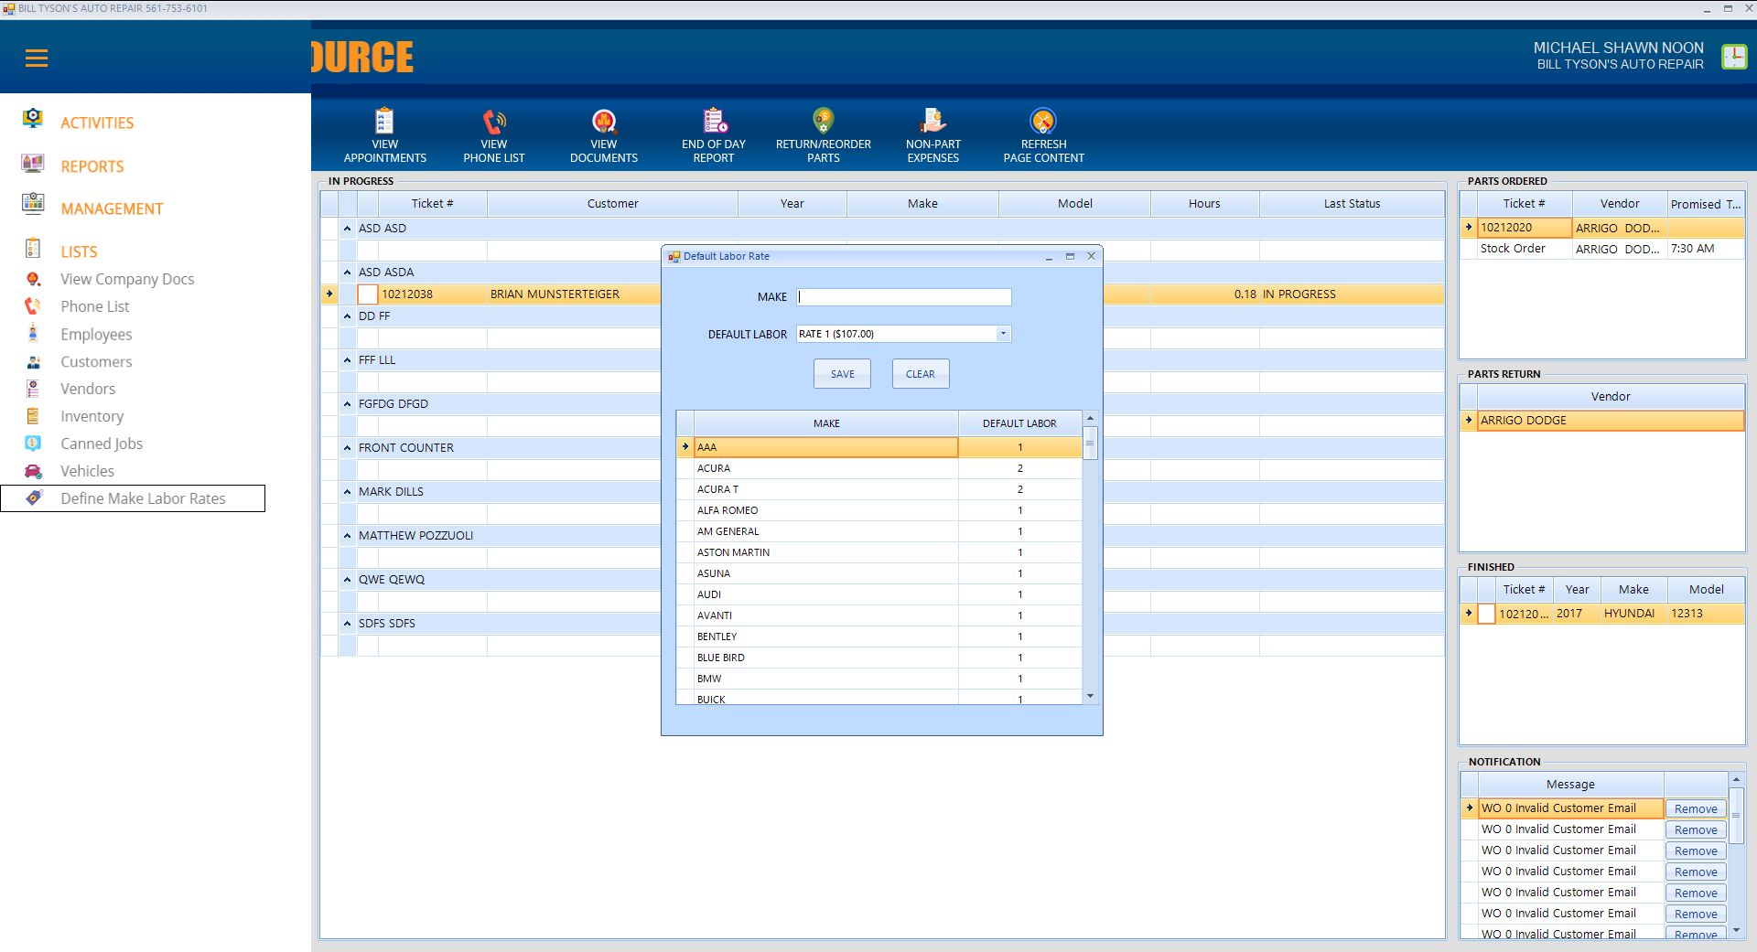The image size is (1757, 952).
Task: Click the make list vertical scrollbar down arrow
Action: [x=1090, y=697]
